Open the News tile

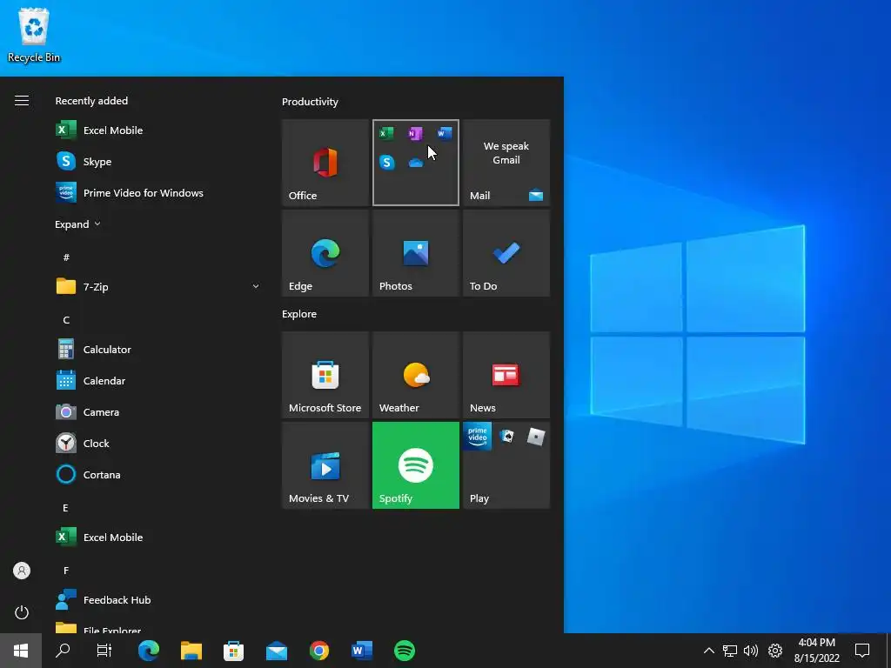506,375
